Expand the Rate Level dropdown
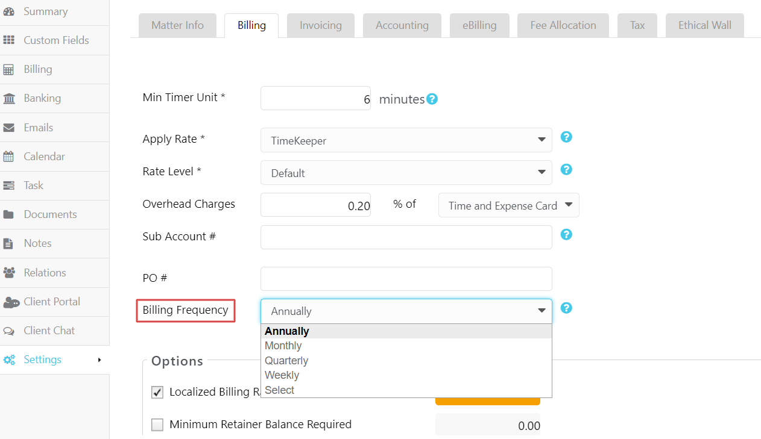 tap(406, 173)
